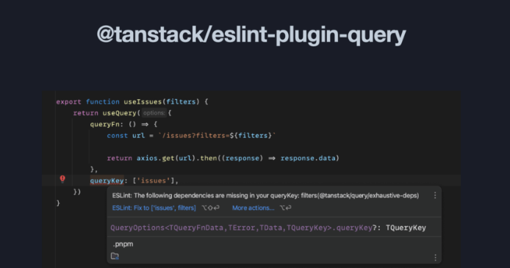Screen dimensions: 510x268
Task: Click the 'issues' string in queryKey array
Action: 153,181
